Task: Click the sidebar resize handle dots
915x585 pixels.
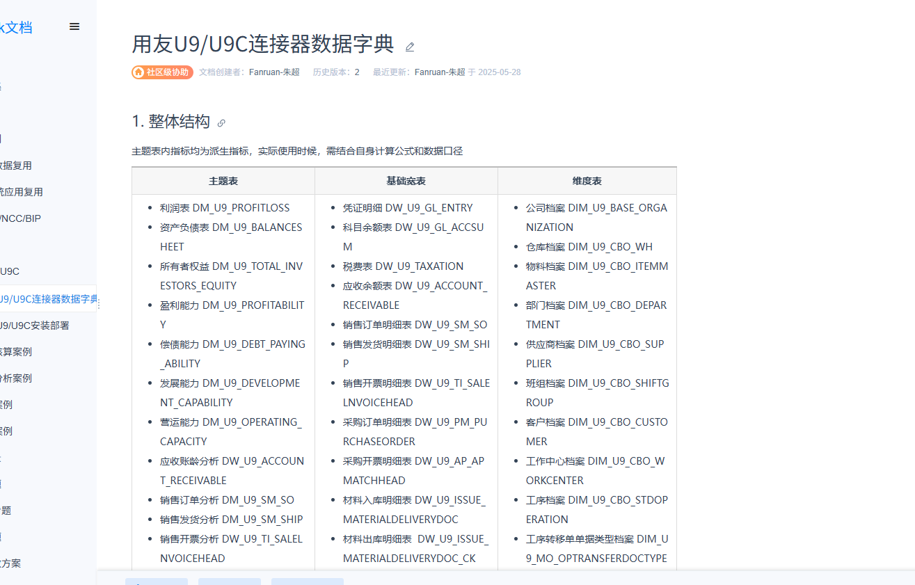Action: tap(98, 304)
